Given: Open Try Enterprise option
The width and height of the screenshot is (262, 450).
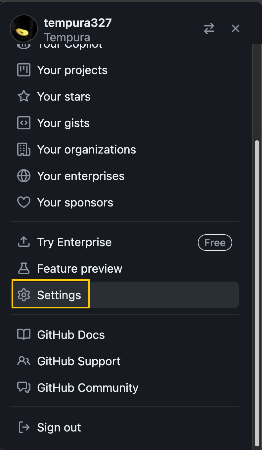Looking at the screenshot, I should [74, 242].
